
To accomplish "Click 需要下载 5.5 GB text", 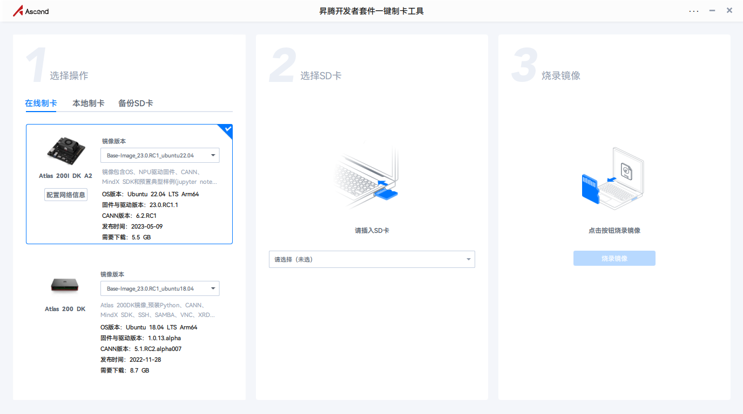I will point(126,237).
